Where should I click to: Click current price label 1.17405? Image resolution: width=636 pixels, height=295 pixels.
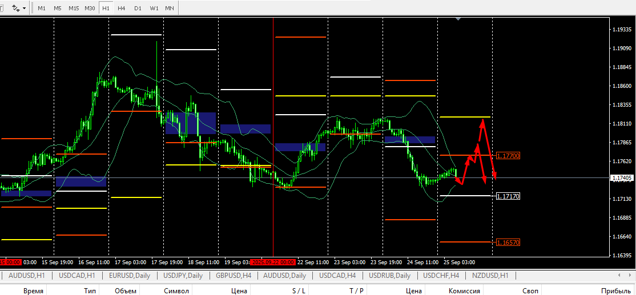[x=621, y=178]
